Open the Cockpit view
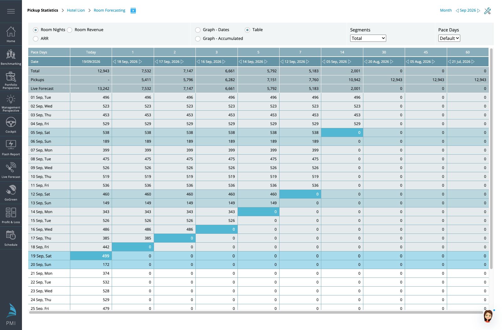This screenshot has height=330, width=502. point(11,125)
